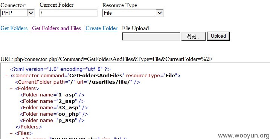Screen dimensions: 270x139
Task: Open the Resource Type File dropdown
Action: tap(133, 13)
